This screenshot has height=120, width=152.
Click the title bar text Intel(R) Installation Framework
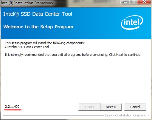click(27, 3)
